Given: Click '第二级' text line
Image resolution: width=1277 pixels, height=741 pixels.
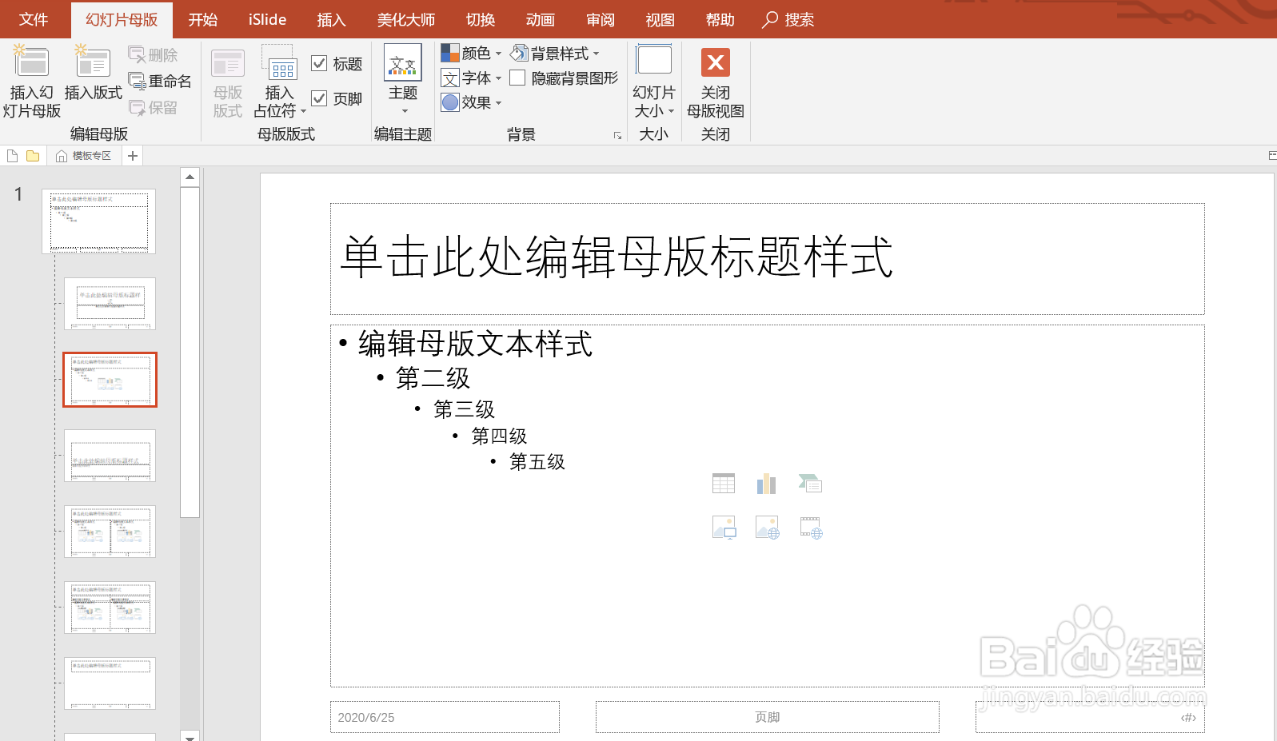Looking at the screenshot, I should (x=433, y=378).
